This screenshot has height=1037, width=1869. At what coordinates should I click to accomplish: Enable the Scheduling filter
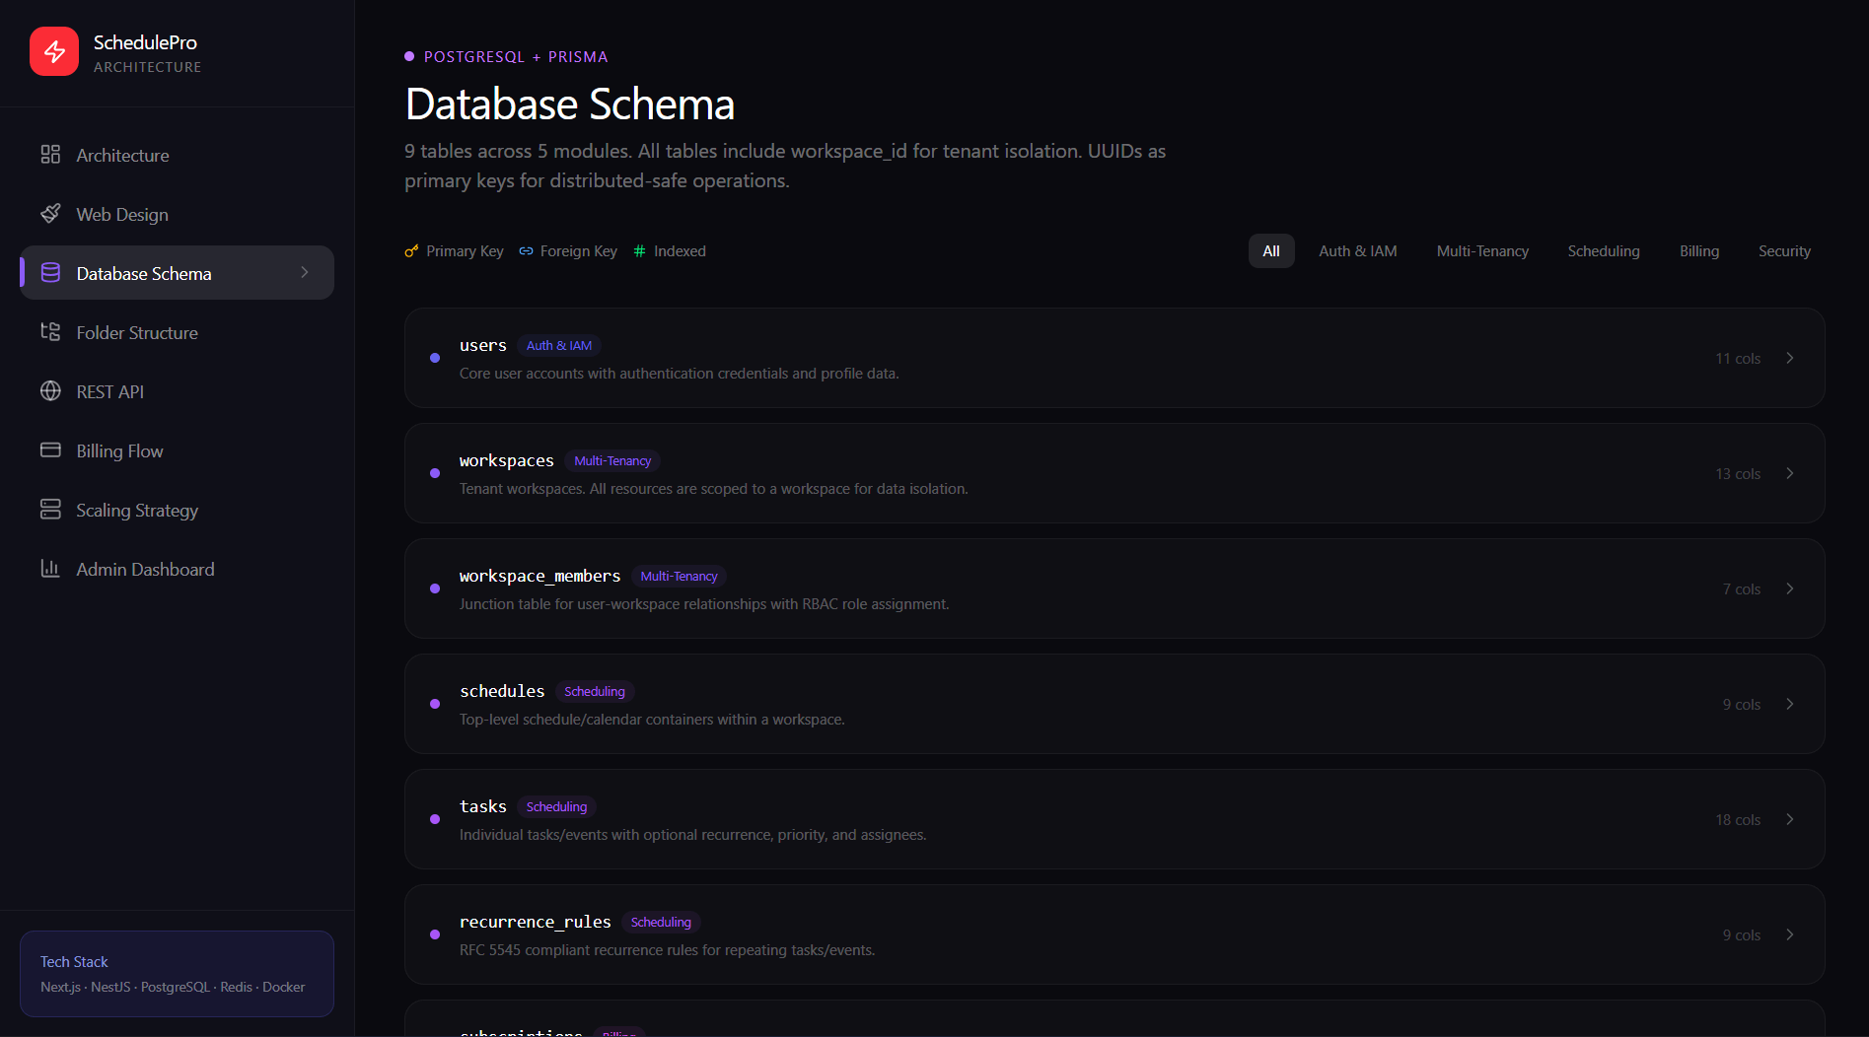click(1604, 250)
